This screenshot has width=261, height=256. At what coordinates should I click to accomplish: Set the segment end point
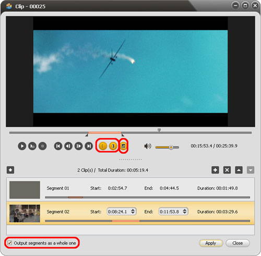113,146
